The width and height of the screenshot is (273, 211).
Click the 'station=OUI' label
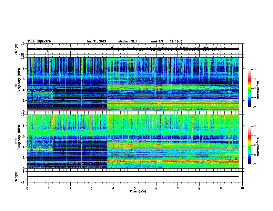[128, 41]
